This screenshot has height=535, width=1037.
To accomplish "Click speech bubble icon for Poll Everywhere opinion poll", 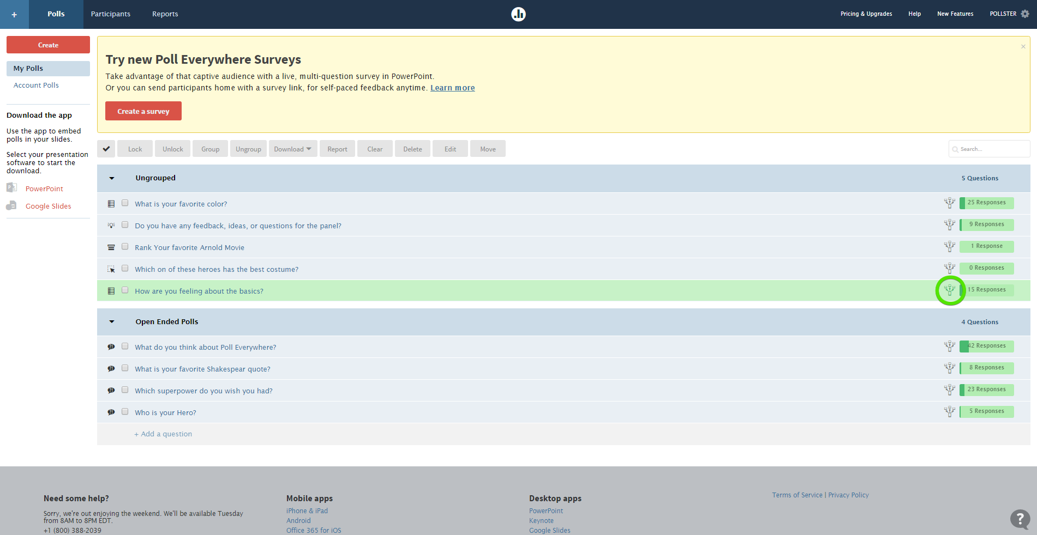I will pyautogui.click(x=111, y=347).
